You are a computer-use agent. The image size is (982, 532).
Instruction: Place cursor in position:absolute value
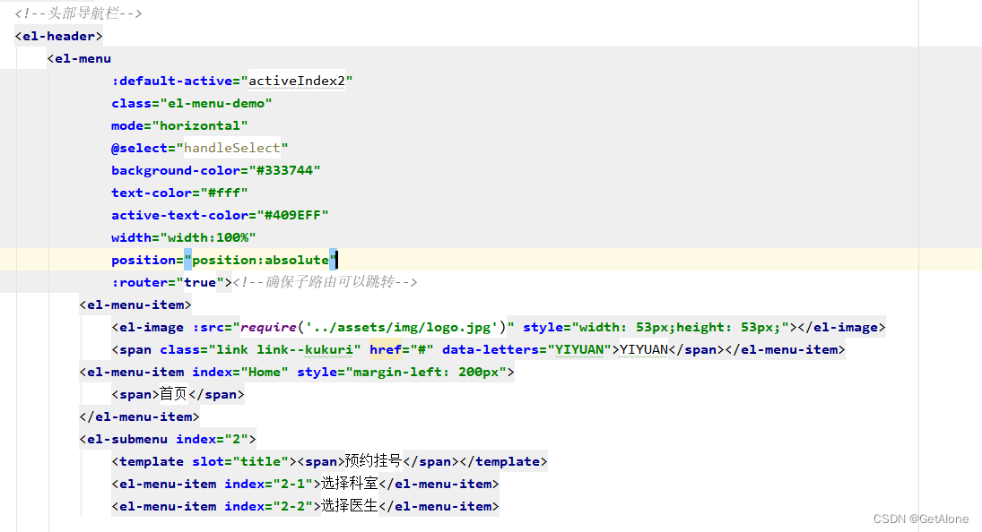(261, 260)
